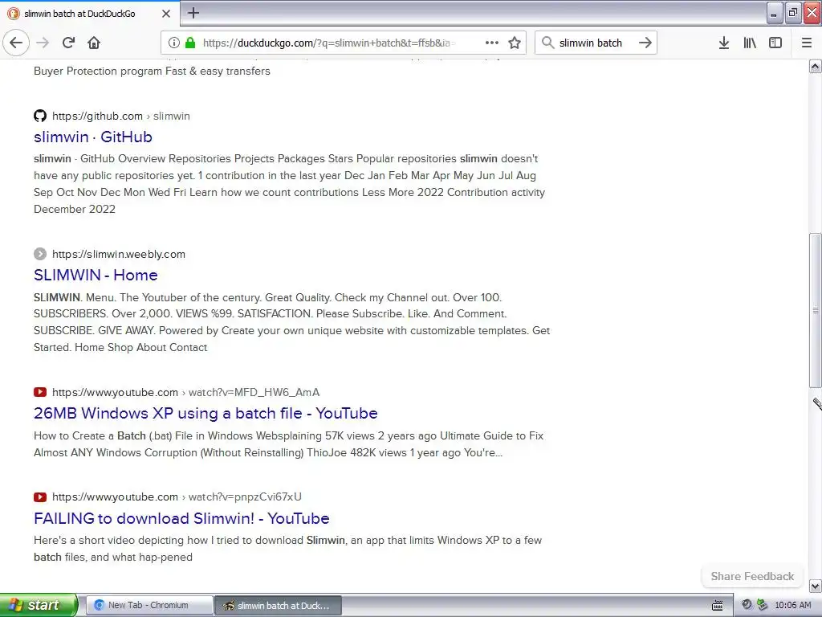This screenshot has width=822, height=617.
Task: Click YouTube favicon beside MFD_HW6_AmA result
Action: (40, 392)
